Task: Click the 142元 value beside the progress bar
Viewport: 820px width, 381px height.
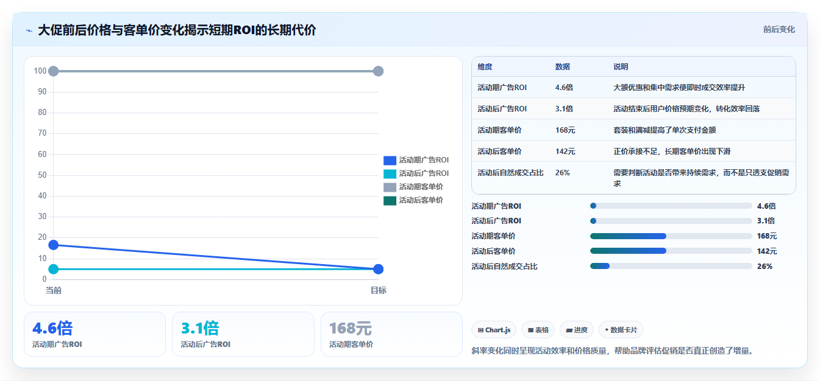Action: (767, 251)
